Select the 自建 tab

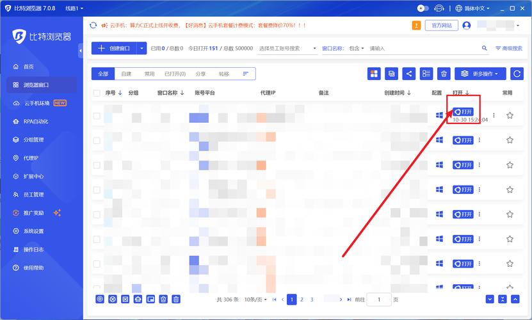(x=126, y=74)
